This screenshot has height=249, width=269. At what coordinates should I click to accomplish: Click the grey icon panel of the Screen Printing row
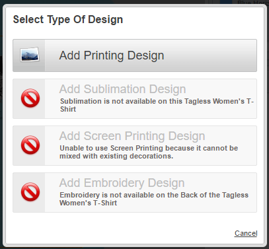pyautogui.click(x=29, y=145)
